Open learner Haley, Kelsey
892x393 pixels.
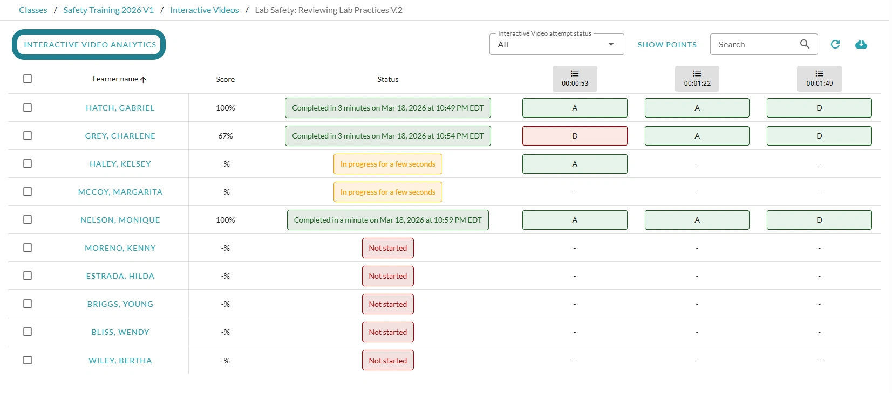pyautogui.click(x=120, y=164)
